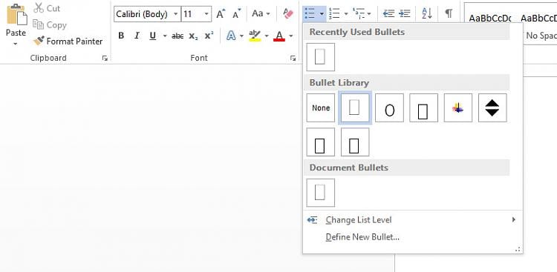Click the Paste clipboard icon
This screenshot has width=557, height=272.
16,15
